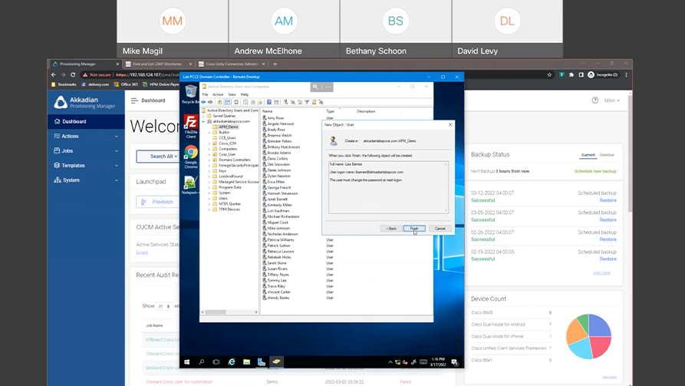This screenshot has width=685, height=386.
Task: Select user Kimberly Miller in the list
Action: pos(279,205)
